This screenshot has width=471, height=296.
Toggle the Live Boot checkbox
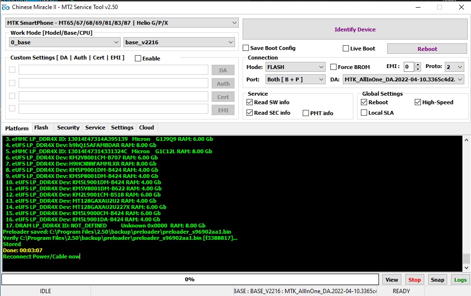tap(346, 48)
